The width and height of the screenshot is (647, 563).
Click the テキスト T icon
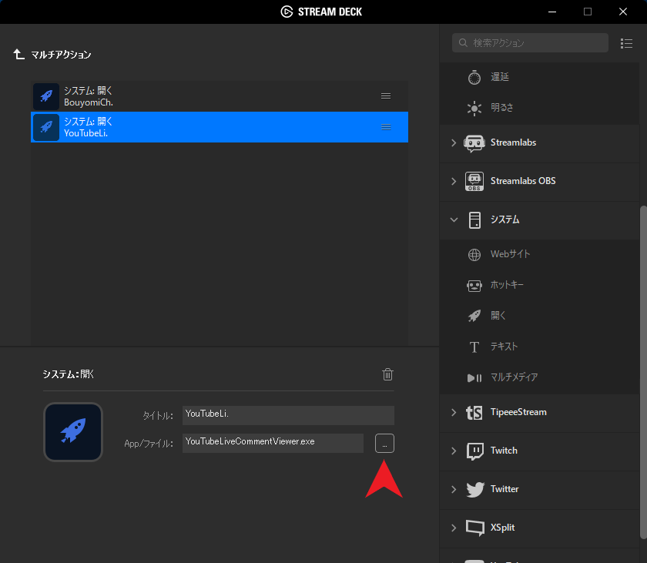tap(474, 347)
